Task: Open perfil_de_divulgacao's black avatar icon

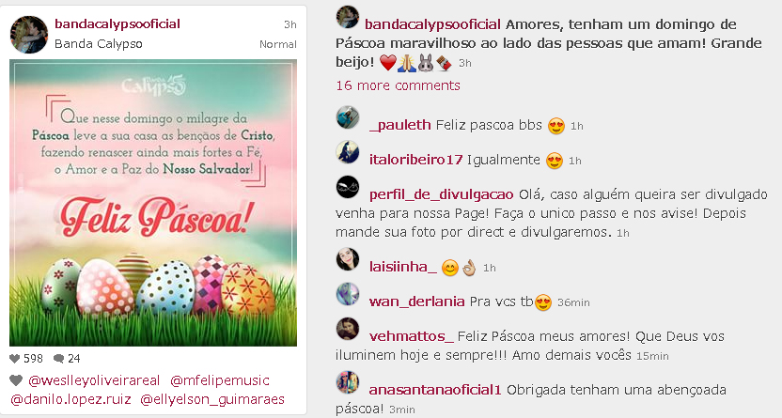Action: pos(348,187)
